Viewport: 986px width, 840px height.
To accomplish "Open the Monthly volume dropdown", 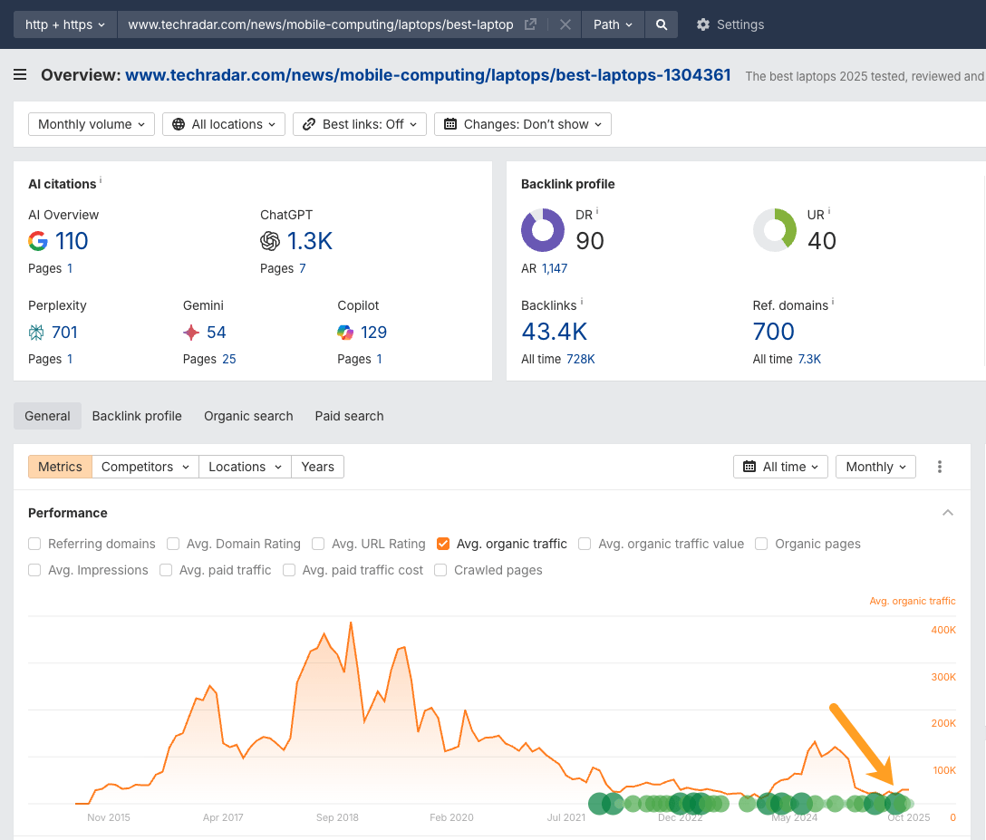I will [x=91, y=124].
